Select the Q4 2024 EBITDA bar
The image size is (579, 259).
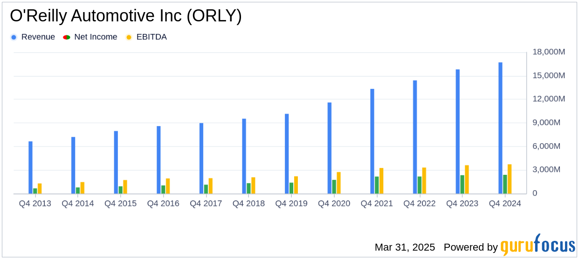(510, 179)
